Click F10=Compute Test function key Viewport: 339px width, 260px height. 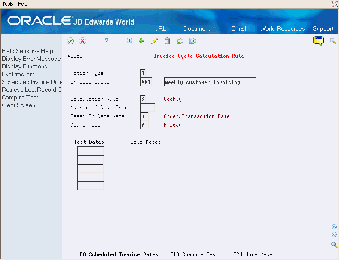point(194,254)
